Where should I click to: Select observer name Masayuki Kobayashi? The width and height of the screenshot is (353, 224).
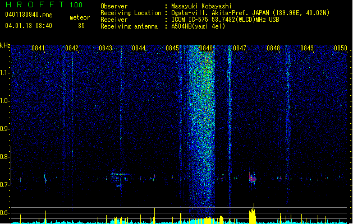(201, 6)
